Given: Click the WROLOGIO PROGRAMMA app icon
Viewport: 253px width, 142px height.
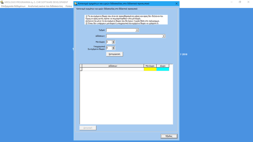Looking at the screenshot, I should coord(2,2).
